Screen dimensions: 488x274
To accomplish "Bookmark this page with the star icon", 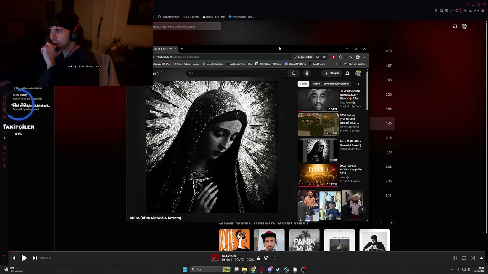I will pyautogui.click(x=324, y=57).
